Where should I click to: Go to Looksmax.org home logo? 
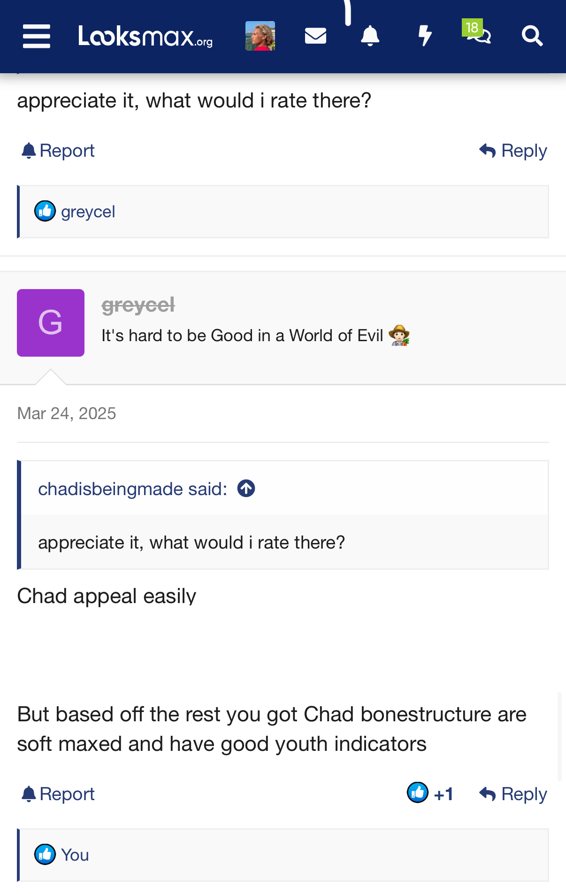tap(145, 36)
